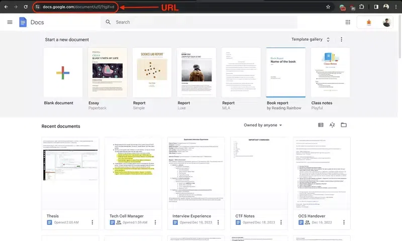This screenshot has height=241, width=402.
Task: Open more options for Thesis document
Action: [x=92, y=222]
